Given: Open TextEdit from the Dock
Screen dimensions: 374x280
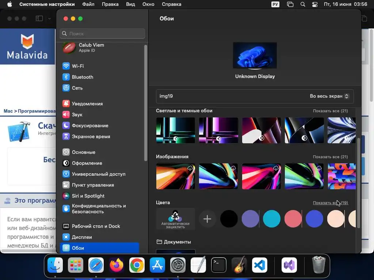Looking at the screenshot, I should 198,265.
